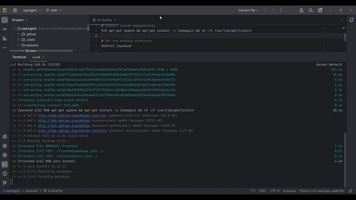Expand the .github folder
Viewport: 356px width, 200px height.
[x=18, y=34]
